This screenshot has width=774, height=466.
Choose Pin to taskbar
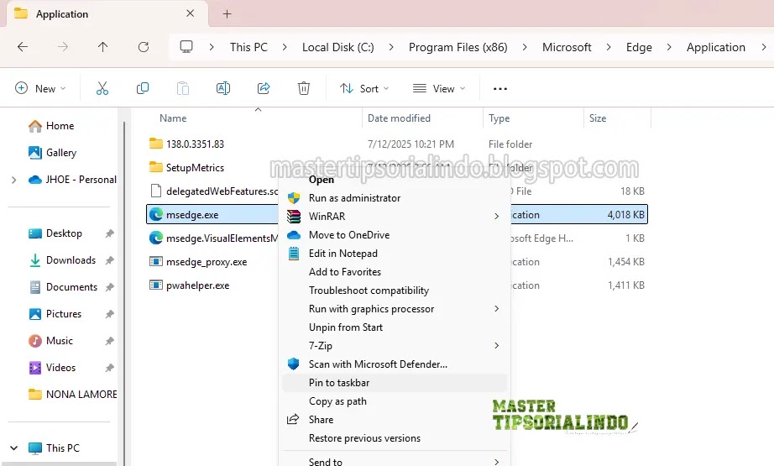395,383
